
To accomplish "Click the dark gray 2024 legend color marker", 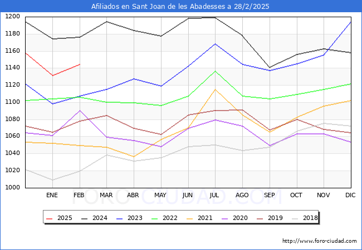I will (85, 218).
